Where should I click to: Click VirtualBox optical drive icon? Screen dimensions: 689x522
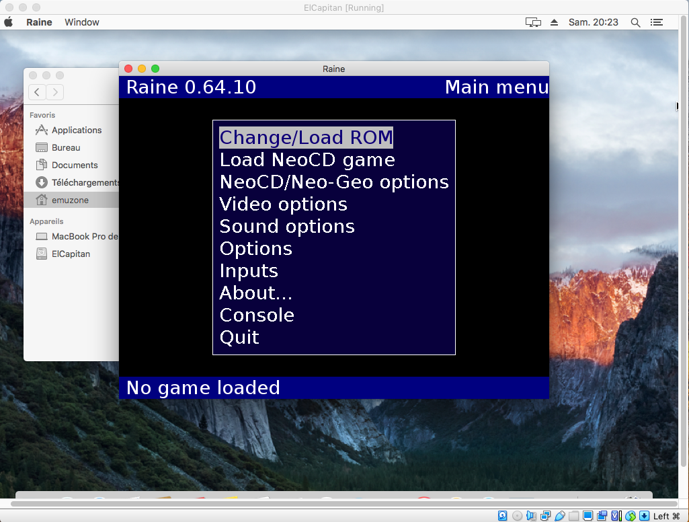(517, 516)
